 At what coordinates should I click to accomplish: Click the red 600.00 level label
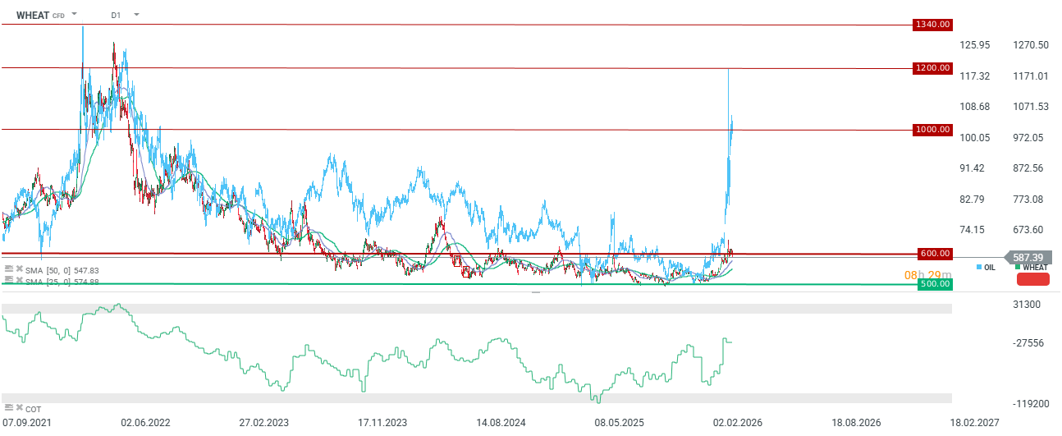(932, 254)
